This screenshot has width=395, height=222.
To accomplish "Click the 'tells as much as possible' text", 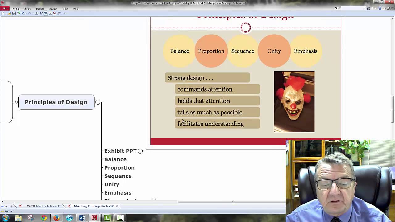I will [210, 112].
